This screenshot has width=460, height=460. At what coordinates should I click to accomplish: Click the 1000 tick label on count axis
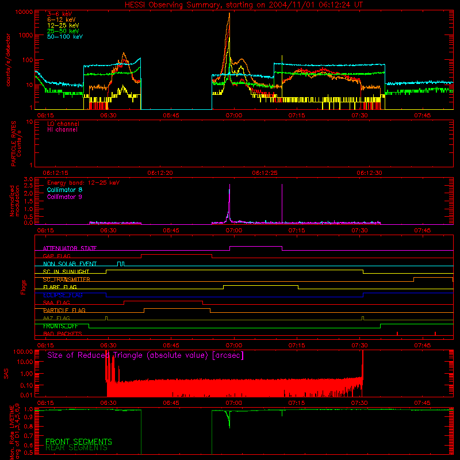26,35
